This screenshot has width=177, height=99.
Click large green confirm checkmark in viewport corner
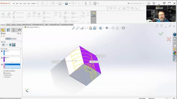[x=161, y=34]
